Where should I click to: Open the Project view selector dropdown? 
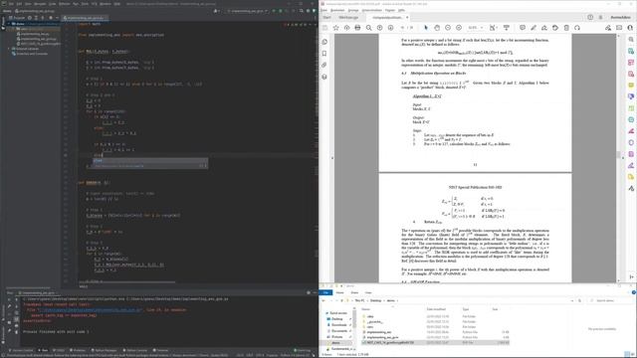[17, 18]
